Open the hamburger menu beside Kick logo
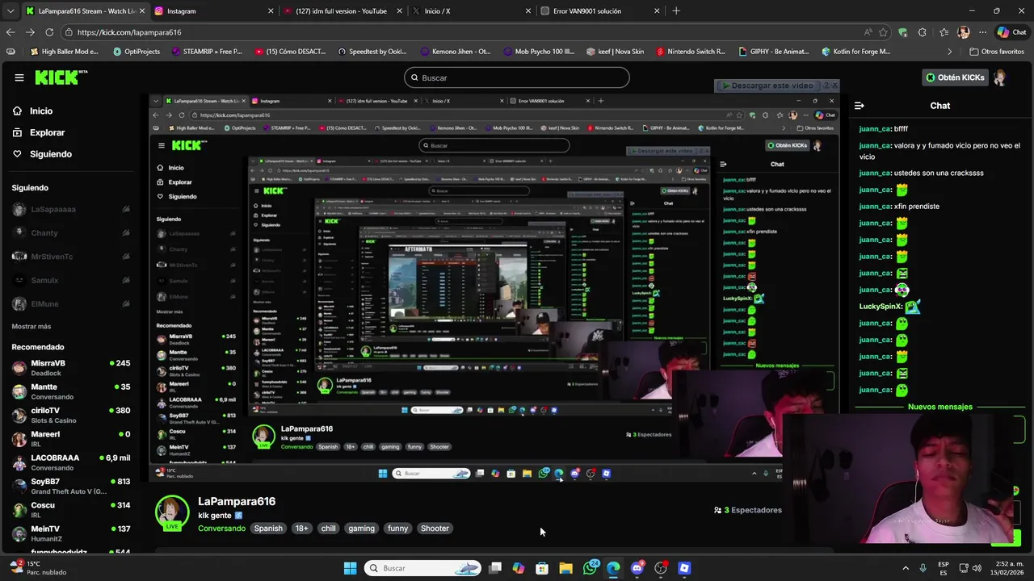This screenshot has height=581, width=1034. (19, 77)
